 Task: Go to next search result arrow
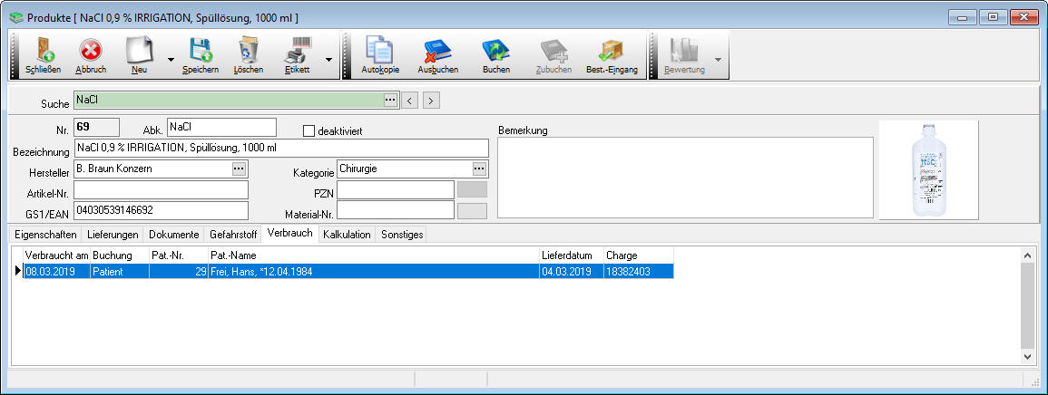coord(432,101)
